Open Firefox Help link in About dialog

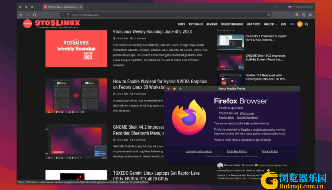coord(226,118)
